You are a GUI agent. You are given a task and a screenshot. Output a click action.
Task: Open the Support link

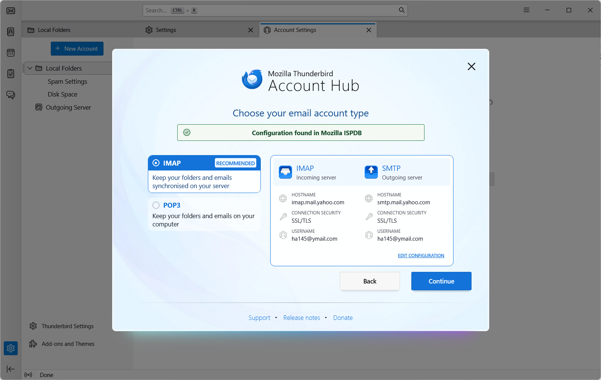259,318
